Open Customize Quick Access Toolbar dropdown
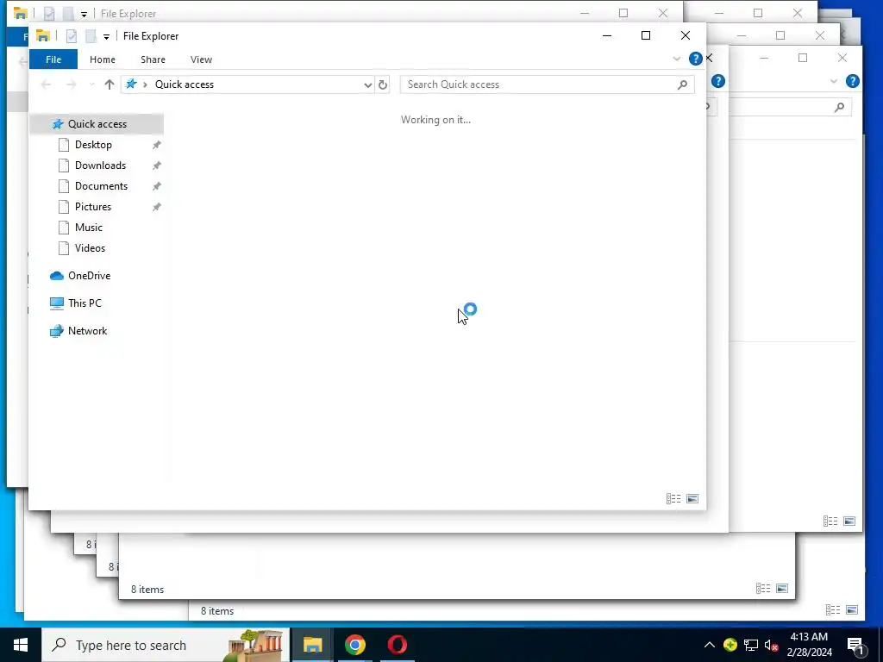The height and width of the screenshot is (662, 883). point(106,37)
